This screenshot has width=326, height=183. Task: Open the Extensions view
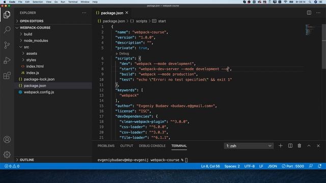[7, 76]
